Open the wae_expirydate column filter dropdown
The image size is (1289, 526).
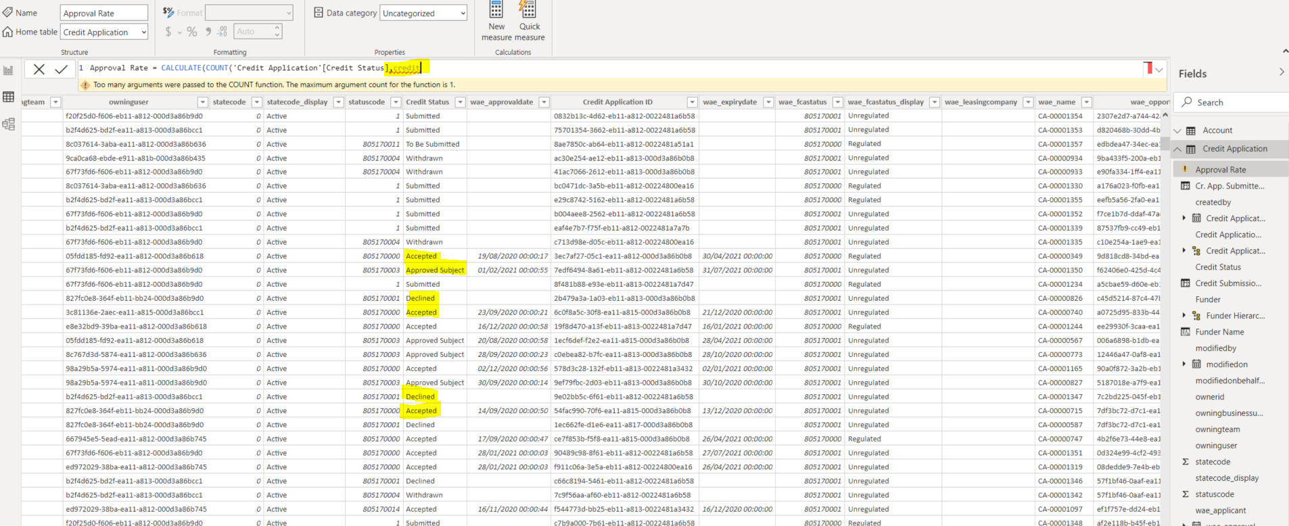[768, 102]
